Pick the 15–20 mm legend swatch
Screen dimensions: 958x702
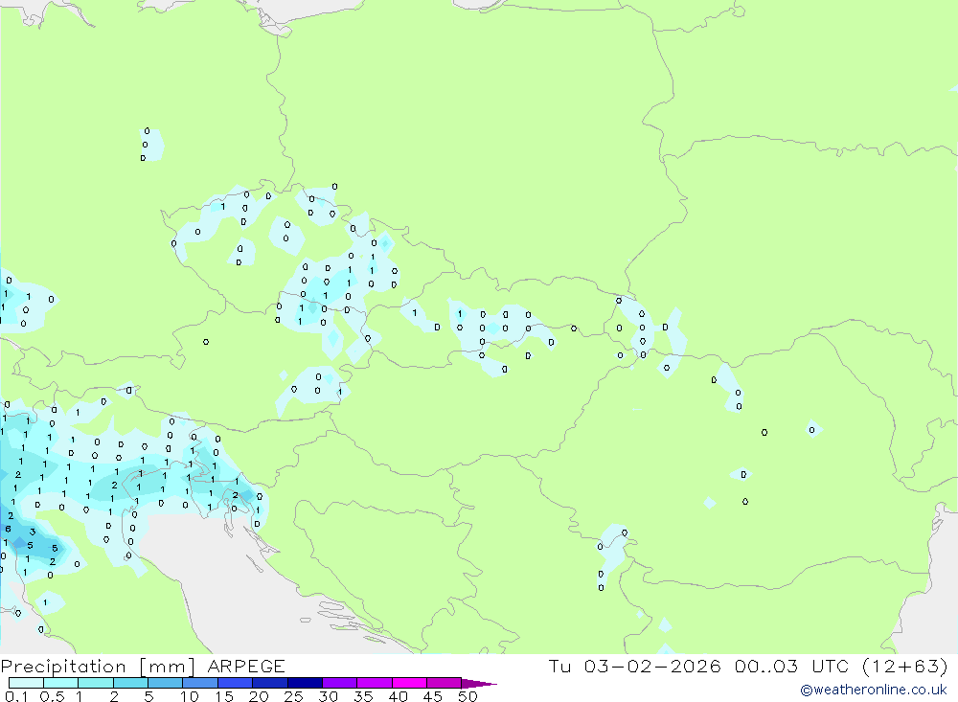pyautogui.click(x=236, y=683)
